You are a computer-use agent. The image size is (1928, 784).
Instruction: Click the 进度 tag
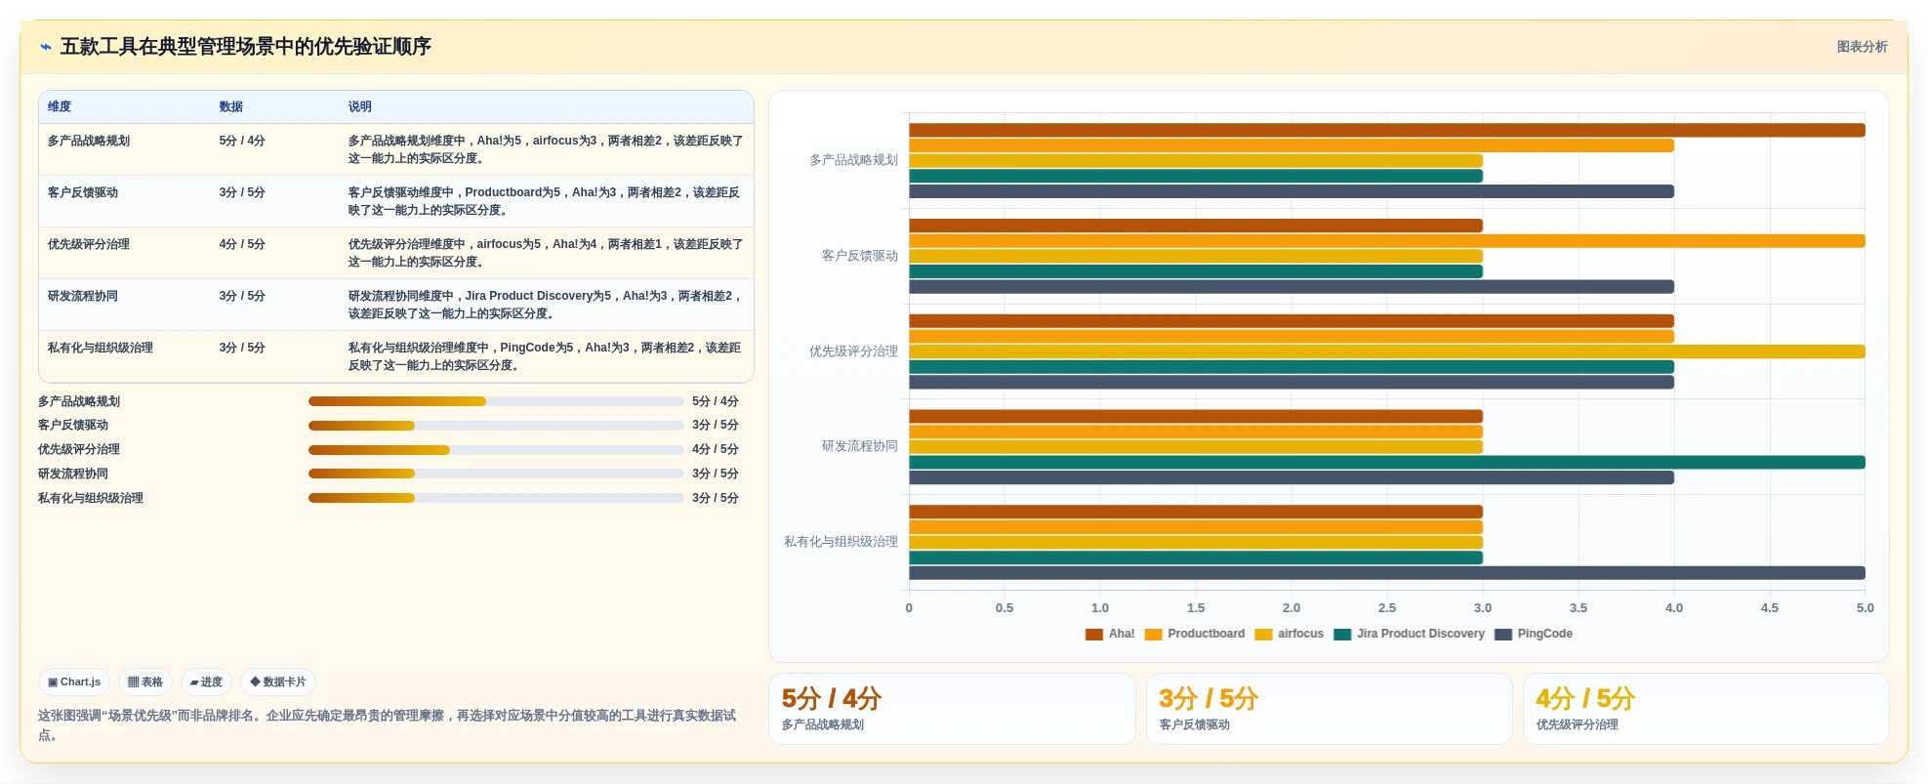pos(206,681)
